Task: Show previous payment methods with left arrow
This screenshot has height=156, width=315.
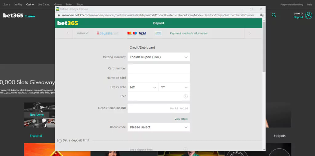Action: [x=67, y=33]
